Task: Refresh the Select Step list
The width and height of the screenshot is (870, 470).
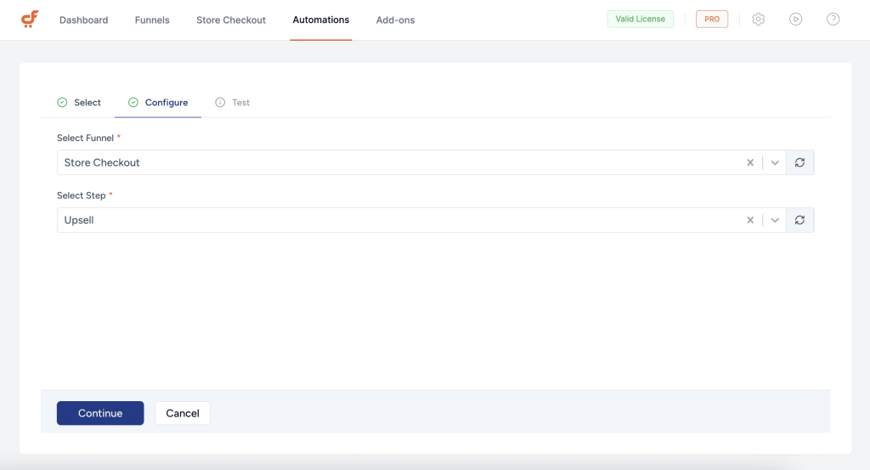Action: click(x=799, y=220)
